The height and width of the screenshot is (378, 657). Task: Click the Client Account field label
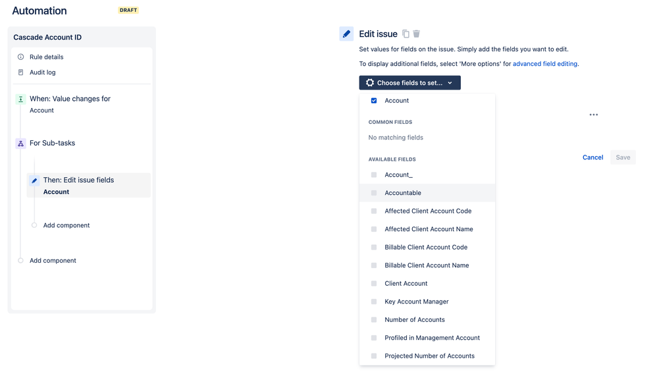pyautogui.click(x=406, y=283)
